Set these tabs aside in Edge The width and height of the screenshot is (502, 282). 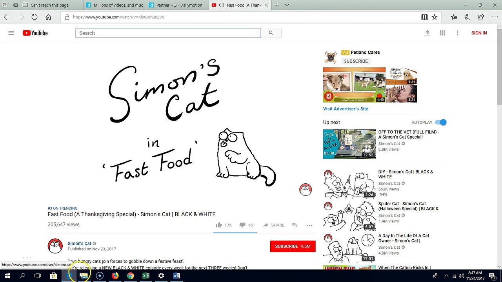[x=15, y=5]
